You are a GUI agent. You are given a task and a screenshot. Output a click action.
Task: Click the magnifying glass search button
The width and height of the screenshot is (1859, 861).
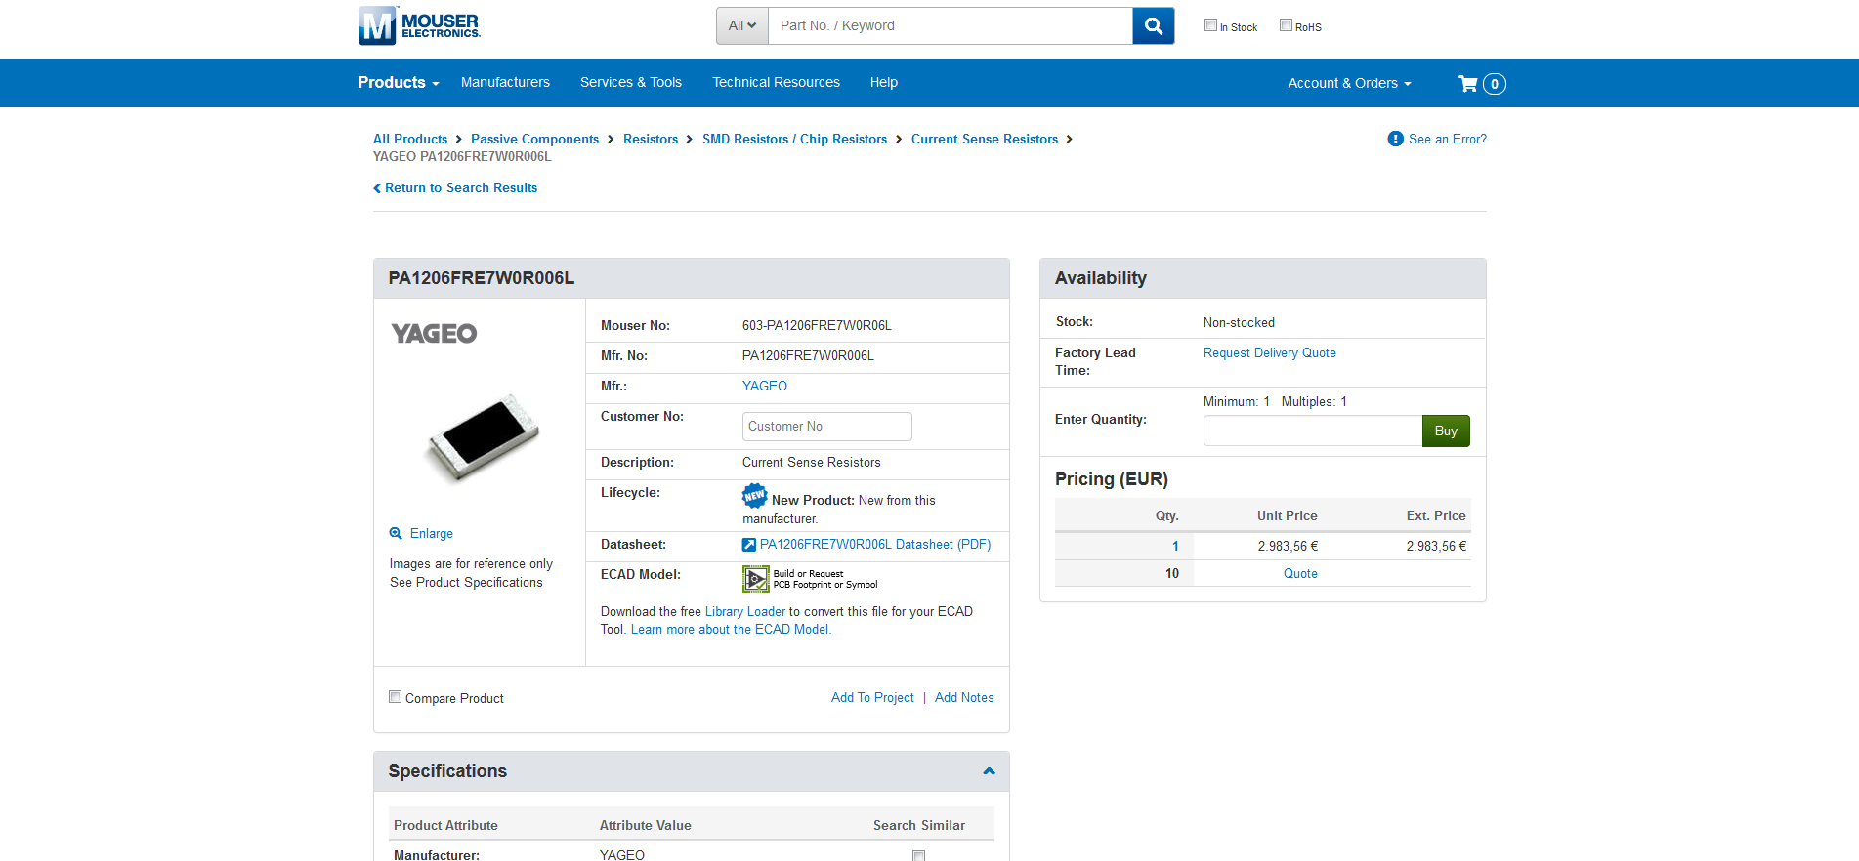(x=1153, y=26)
